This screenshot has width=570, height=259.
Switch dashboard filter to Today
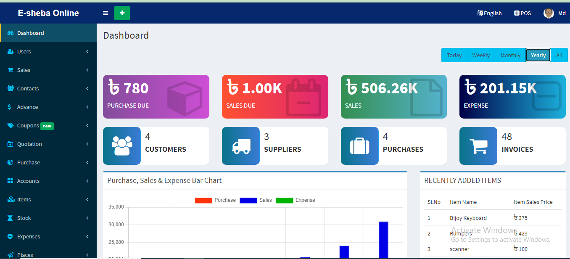coord(454,55)
